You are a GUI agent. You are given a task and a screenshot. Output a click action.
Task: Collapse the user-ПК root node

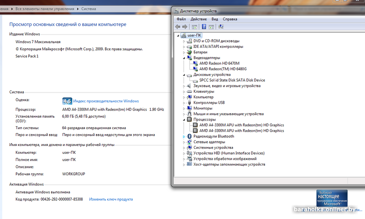click(x=178, y=36)
